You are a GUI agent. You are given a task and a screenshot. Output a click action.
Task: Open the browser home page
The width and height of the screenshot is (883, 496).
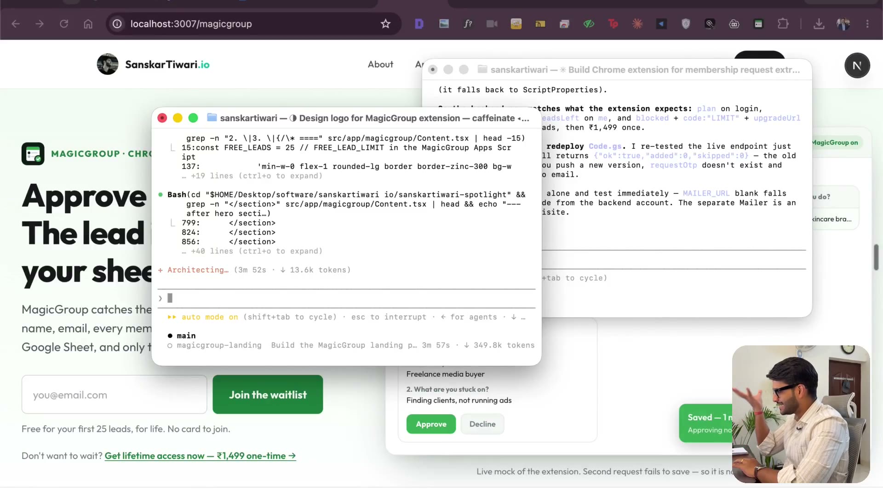click(x=88, y=24)
